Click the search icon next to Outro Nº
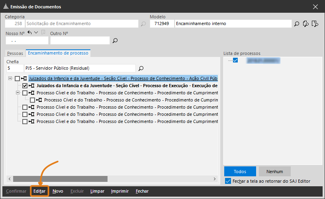The height and width of the screenshot is (199, 325). [x=115, y=41]
